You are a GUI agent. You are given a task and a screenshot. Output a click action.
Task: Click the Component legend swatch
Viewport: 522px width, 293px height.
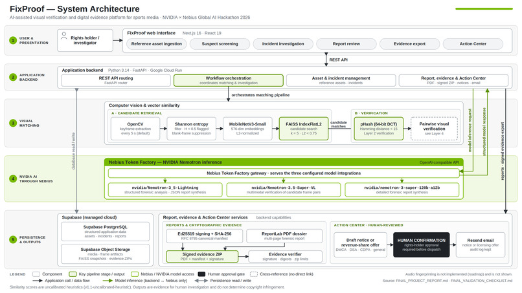(36, 274)
